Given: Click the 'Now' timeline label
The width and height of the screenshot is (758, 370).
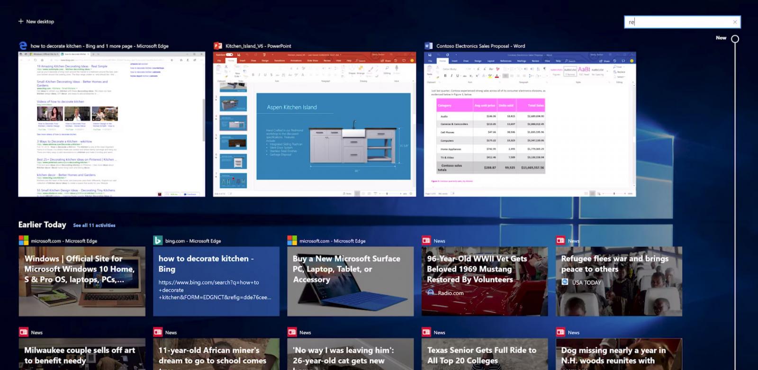Looking at the screenshot, I should pos(721,38).
